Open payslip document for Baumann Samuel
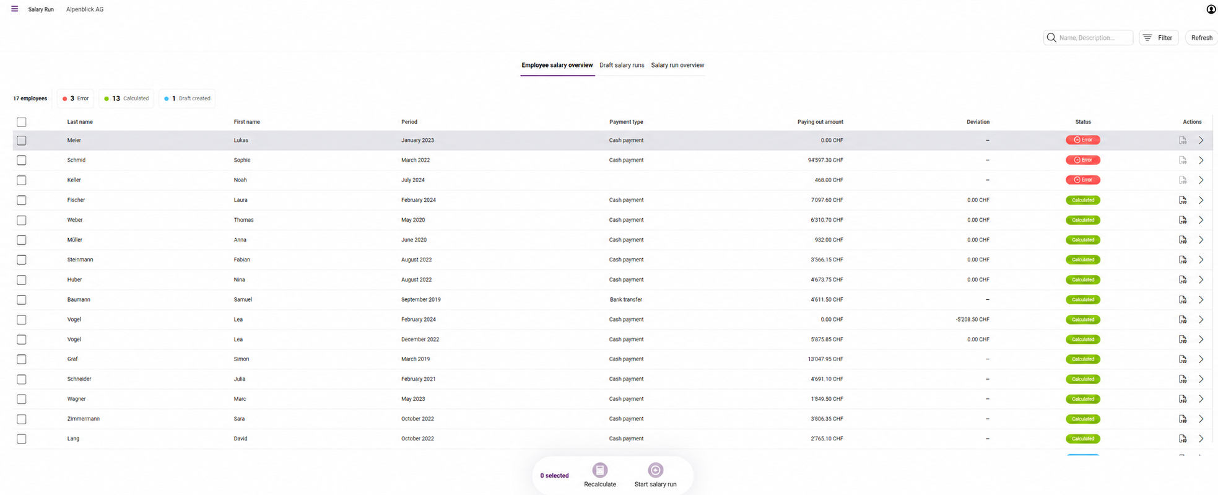Screen dimensions: 1218x495 pyautogui.click(x=1182, y=300)
